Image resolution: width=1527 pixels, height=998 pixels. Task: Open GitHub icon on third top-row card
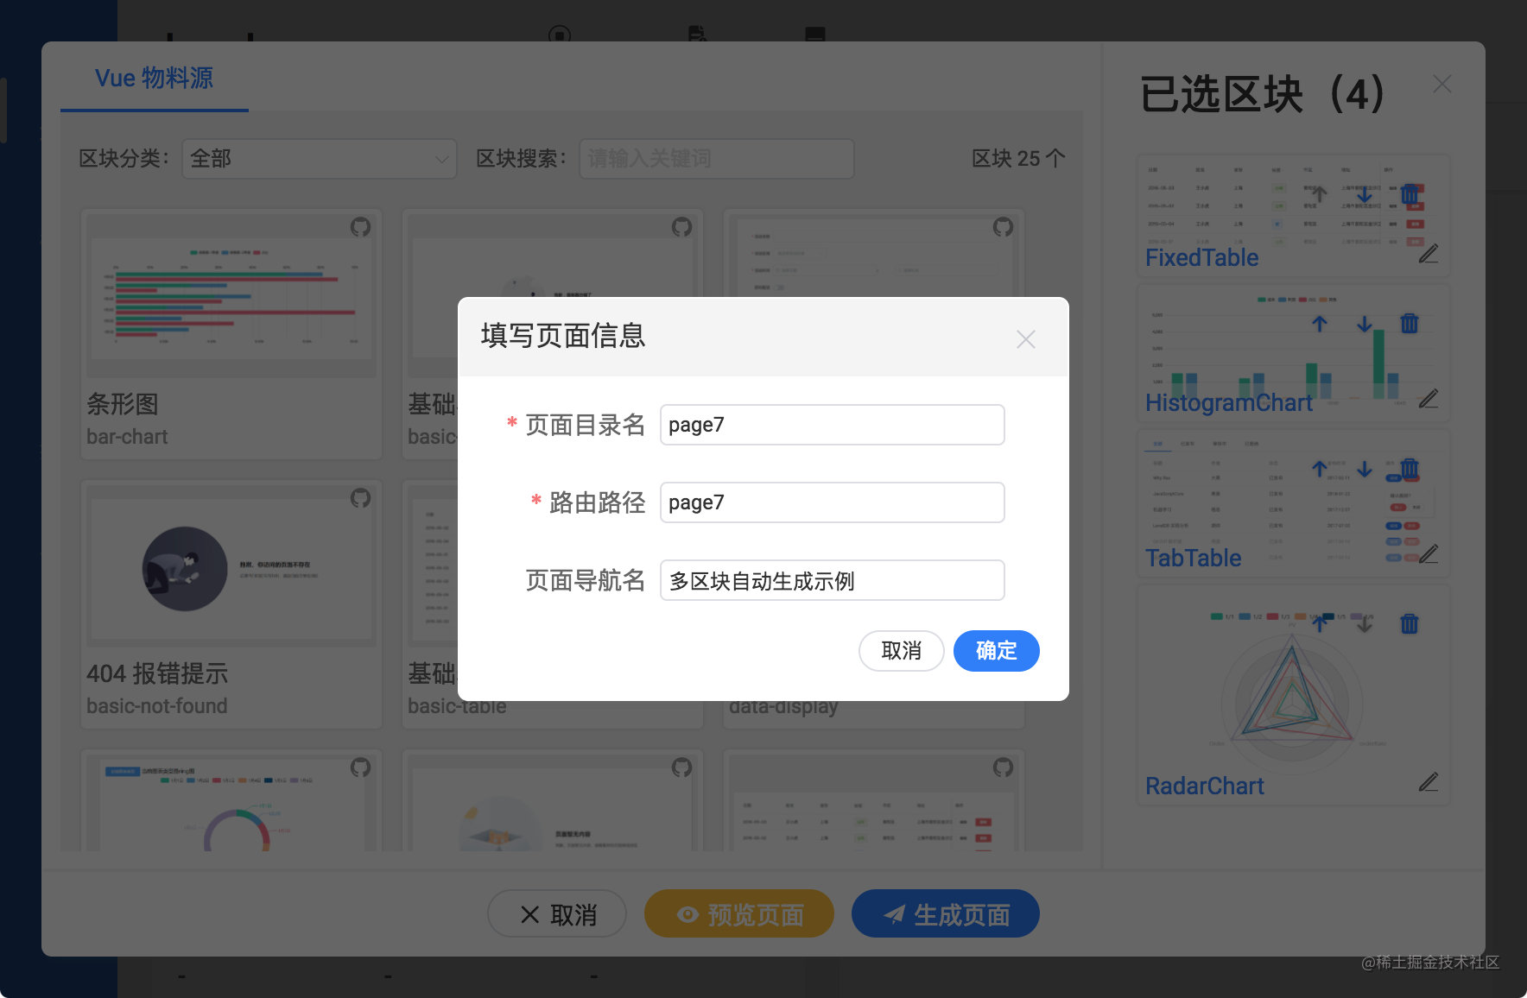pyautogui.click(x=1003, y=227)
